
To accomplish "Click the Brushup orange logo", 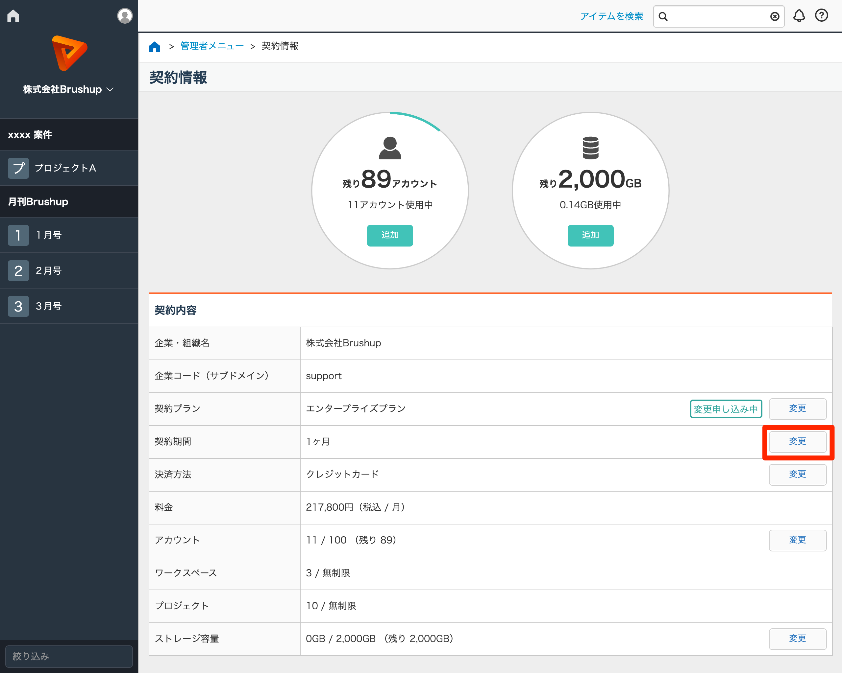I will click(69, 53).
